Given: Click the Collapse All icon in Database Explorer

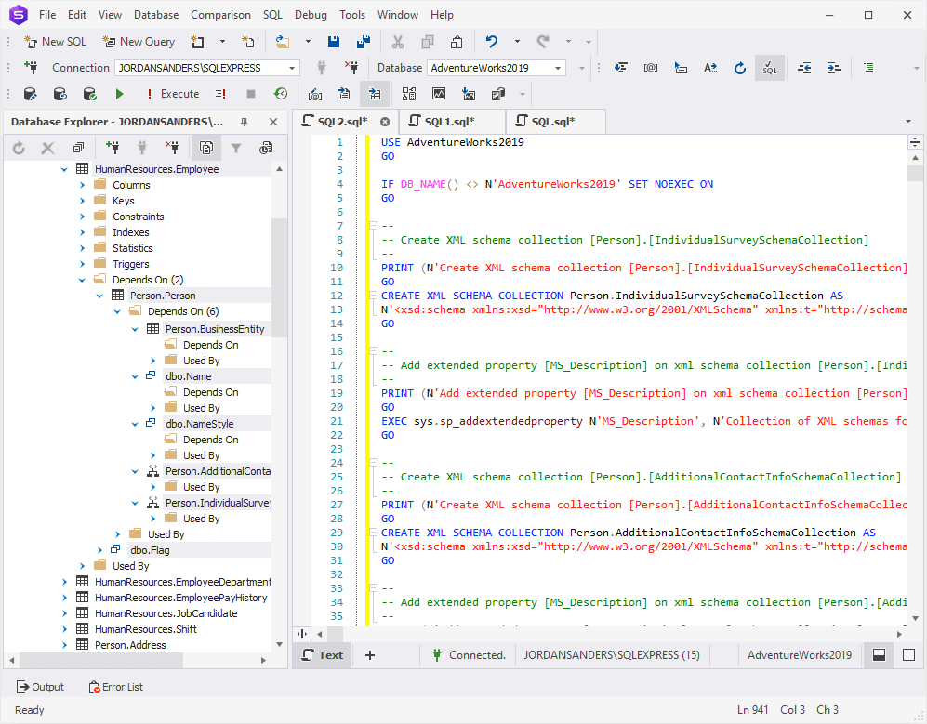Looking at the screenshot, I should [x=78, y=148].
